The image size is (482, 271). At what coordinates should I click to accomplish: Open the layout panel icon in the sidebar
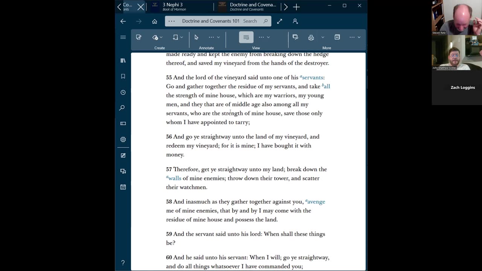click(123, 123)
